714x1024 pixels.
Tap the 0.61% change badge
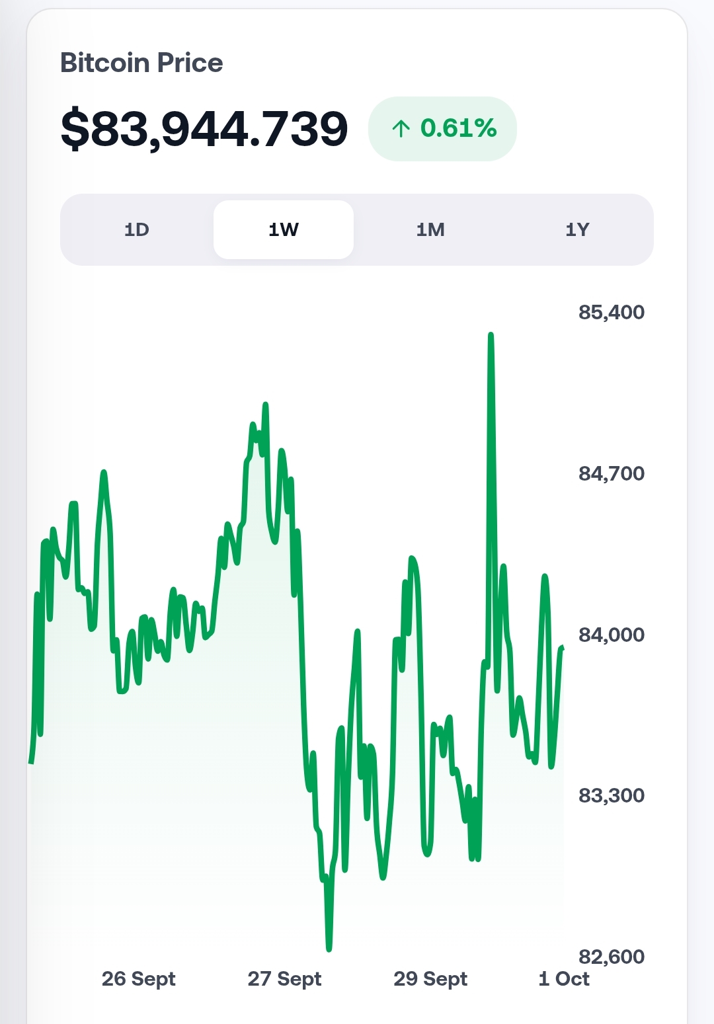(442, 128)
